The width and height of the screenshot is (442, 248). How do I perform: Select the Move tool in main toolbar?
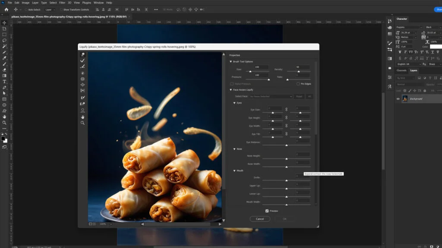(x=4, y=23)
